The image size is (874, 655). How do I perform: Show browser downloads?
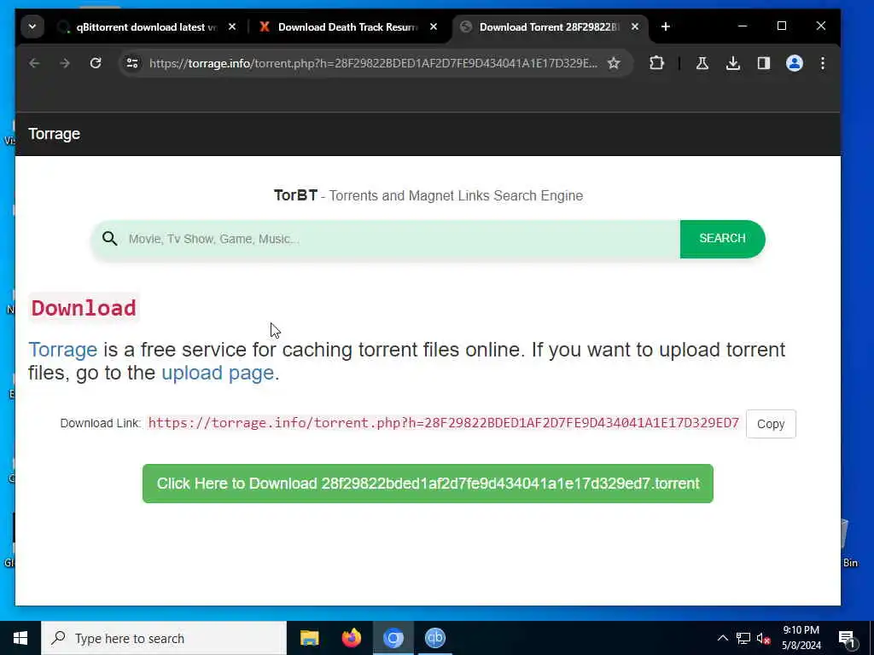point(733,63)
